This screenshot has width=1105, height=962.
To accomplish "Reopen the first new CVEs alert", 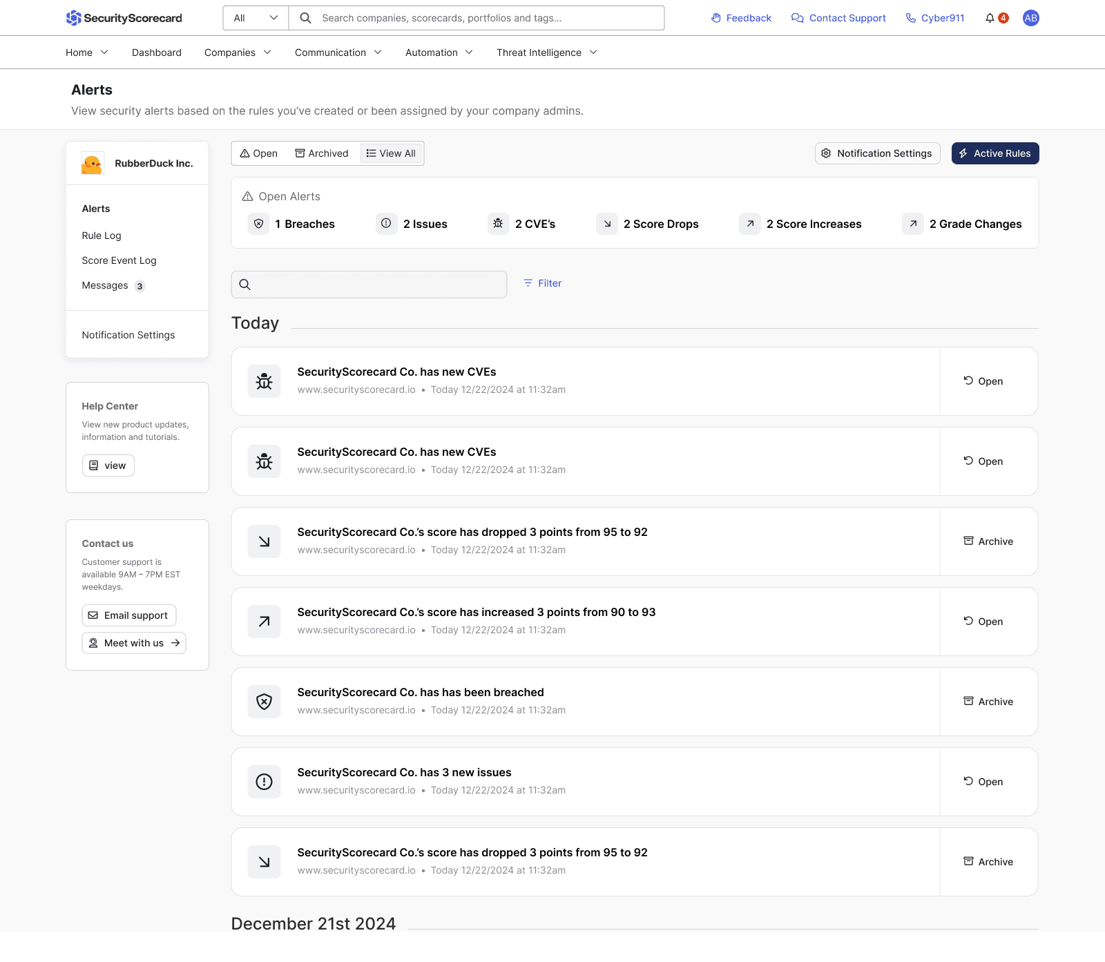I will [983, 381].
